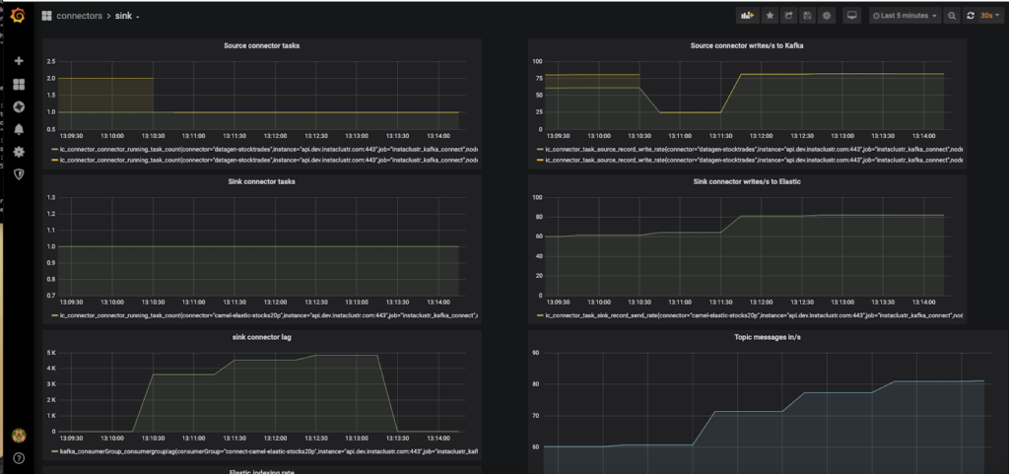Open the Create plus menu in sidebar
This screenshot has width=1009, height=474.
(18, 61)
